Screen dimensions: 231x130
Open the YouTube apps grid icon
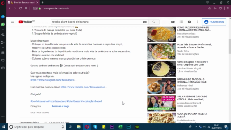[x=181, y=22]
